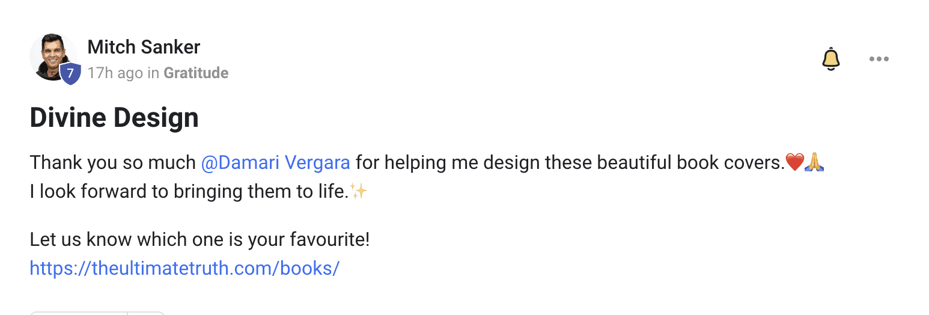Click the "17h ago" post timestamp
The width and height of the screenshot is (929, 315).
pyautogui.click(x=115, y=73)
